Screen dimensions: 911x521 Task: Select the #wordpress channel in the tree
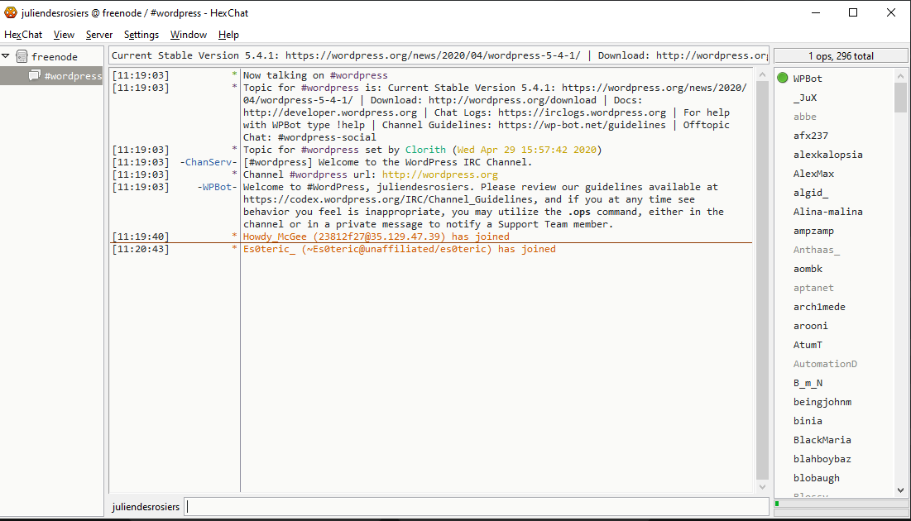(x=73, y=76)
